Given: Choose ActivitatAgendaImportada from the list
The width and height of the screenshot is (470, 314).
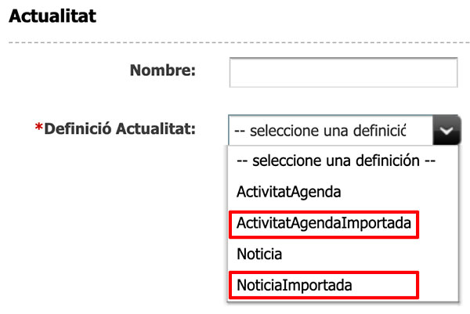Looking at the screenshot, I should click(324, 223).
